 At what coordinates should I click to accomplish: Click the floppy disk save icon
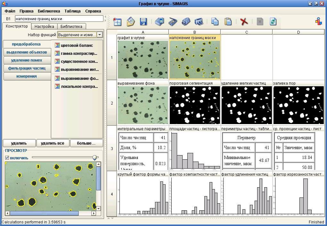click(x=143, y=21)
